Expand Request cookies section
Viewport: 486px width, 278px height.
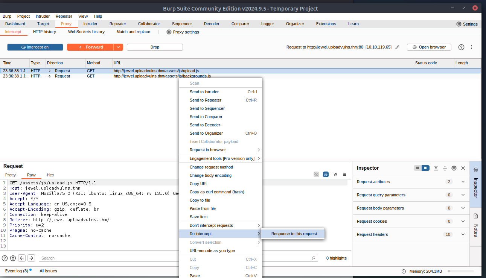(x=463, y=221)
